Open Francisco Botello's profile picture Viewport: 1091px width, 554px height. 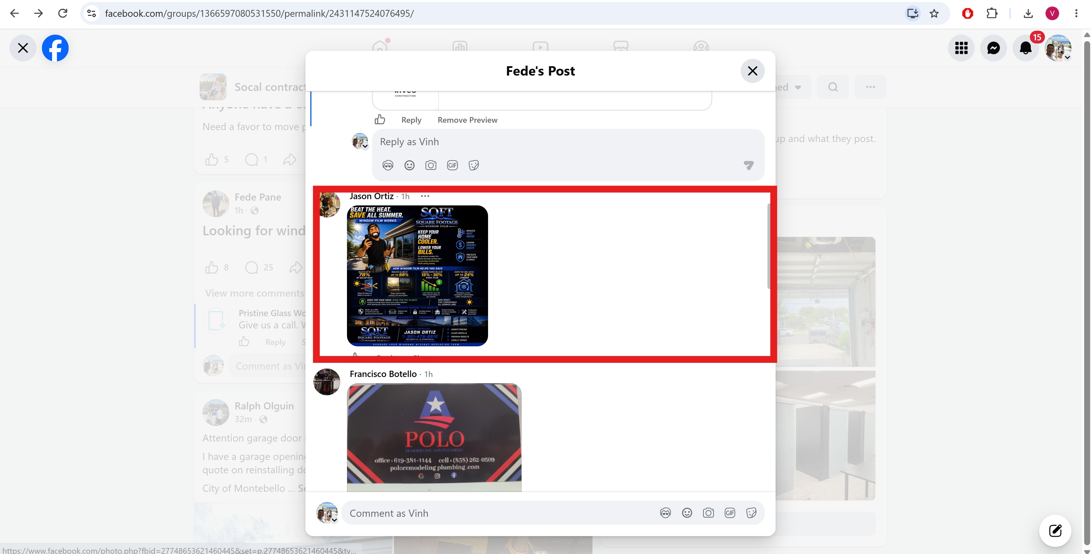(x=327, y=382)
